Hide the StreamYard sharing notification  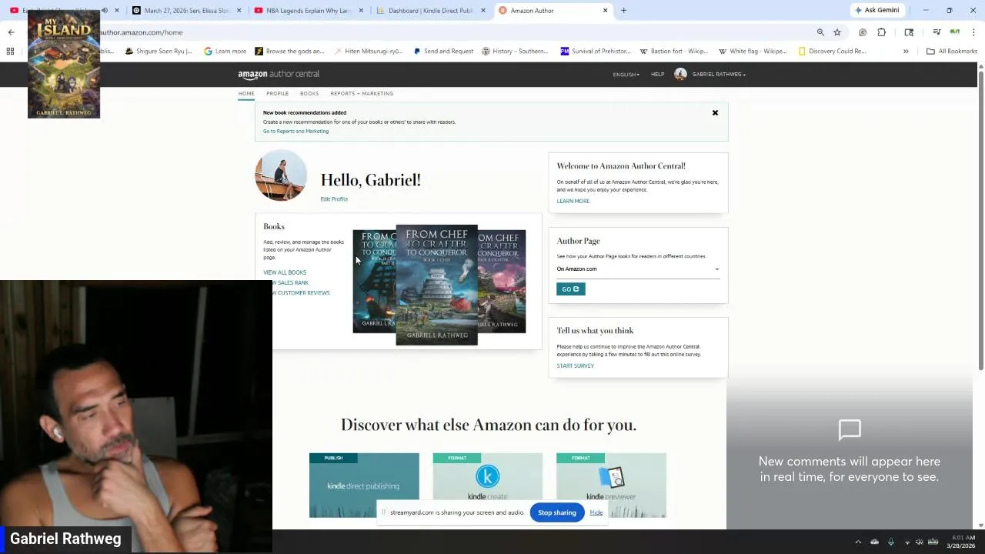click(x=596, y=512)
